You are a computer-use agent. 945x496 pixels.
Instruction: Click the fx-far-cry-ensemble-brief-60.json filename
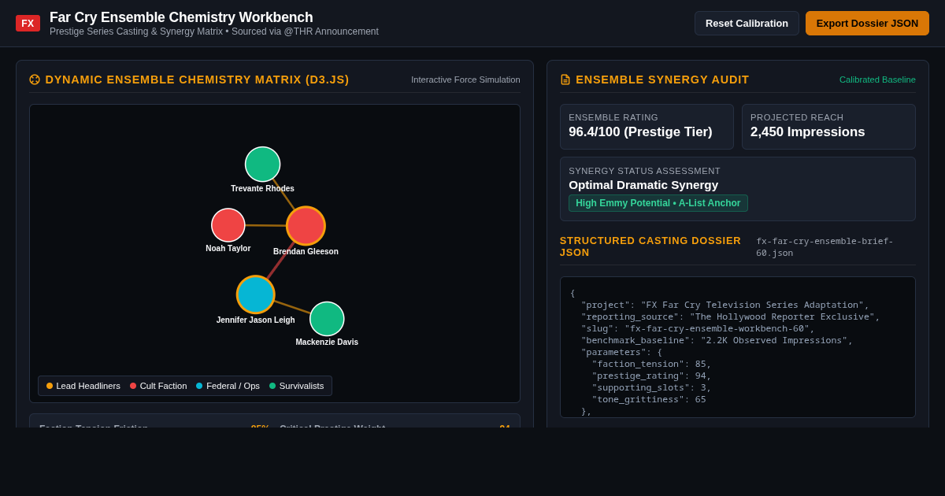[x=825, y=247]
